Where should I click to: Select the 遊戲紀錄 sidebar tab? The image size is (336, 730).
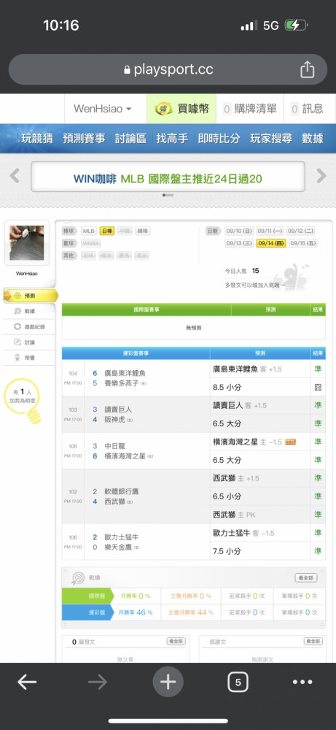(x=29, y=327)
